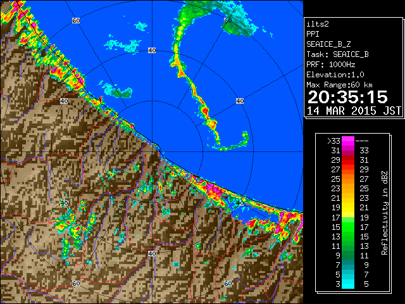
Task: Click the radar center where the crosshairs meet
Action: 152,152
